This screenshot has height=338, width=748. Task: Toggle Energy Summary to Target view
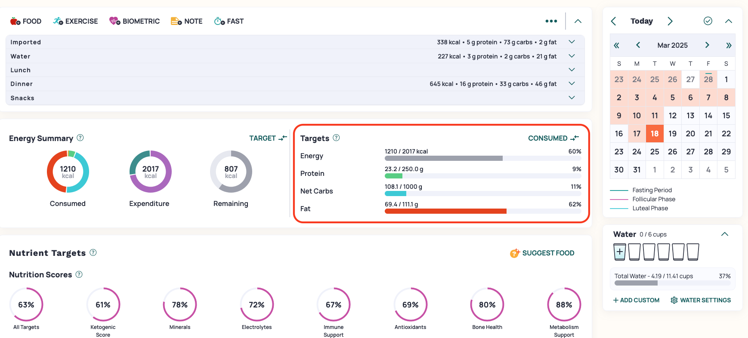pos(268,138)
